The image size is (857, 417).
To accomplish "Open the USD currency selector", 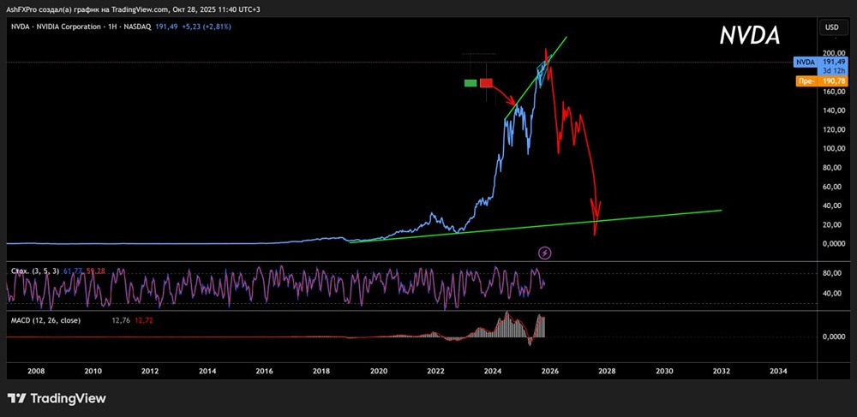I will coord(832,27).
